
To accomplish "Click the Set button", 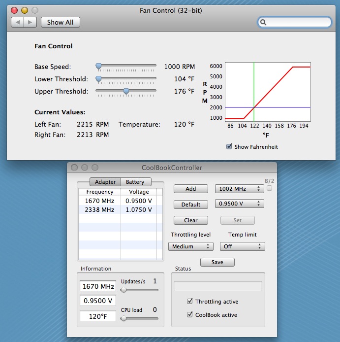I will click(x=238, y=220).
